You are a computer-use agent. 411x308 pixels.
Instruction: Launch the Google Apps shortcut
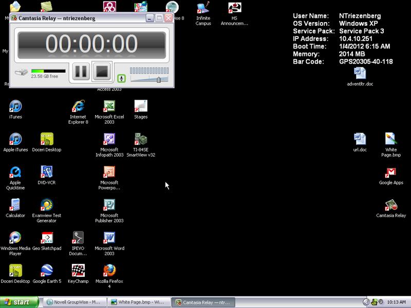coord(391,175)
